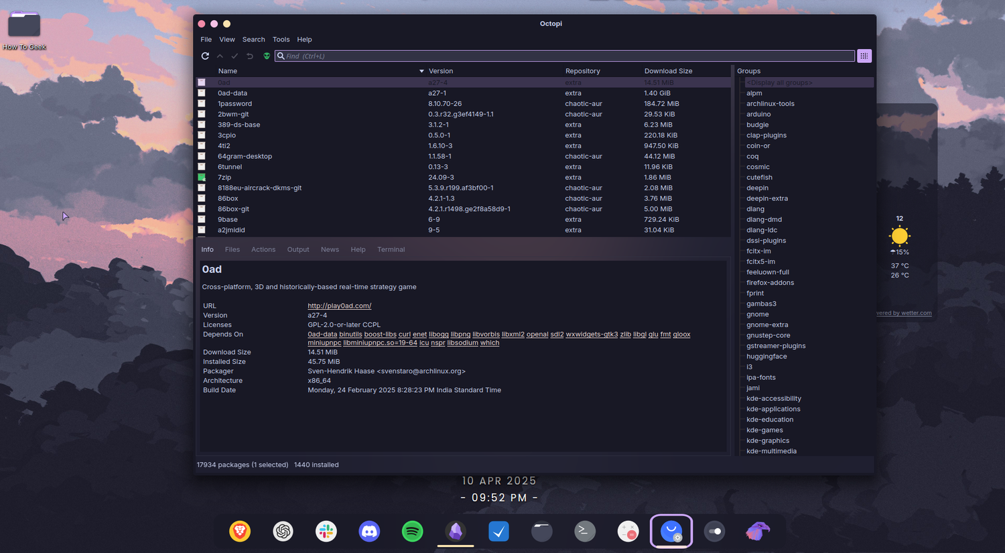Open the terminal icon in the dock
The width and height of the screenshot is (1005, 553).
click(585, 532)
